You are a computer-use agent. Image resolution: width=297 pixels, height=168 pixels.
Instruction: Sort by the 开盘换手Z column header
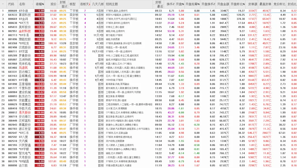coord(208,4)
